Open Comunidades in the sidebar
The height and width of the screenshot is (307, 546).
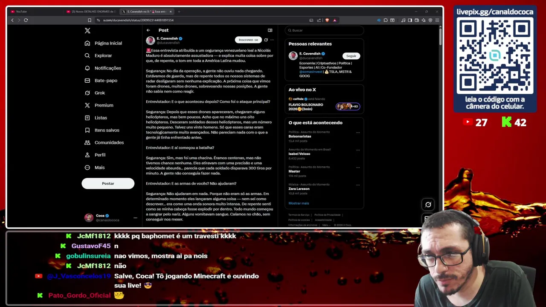pos(105,142)
